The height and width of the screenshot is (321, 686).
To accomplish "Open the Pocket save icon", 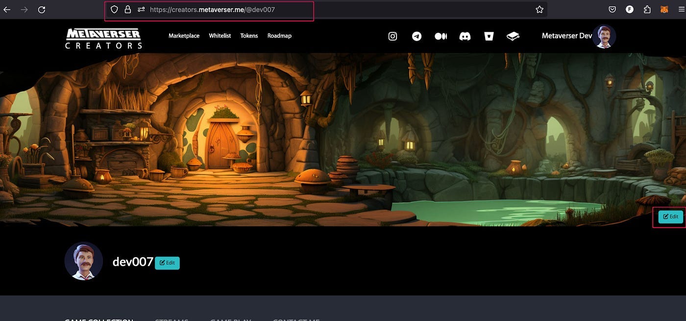I will click(x=612, y=9).
